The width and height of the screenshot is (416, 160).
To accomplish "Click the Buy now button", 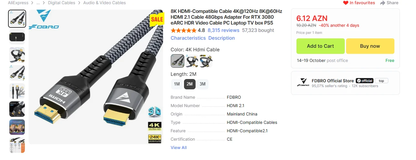I will coord(370,46).
